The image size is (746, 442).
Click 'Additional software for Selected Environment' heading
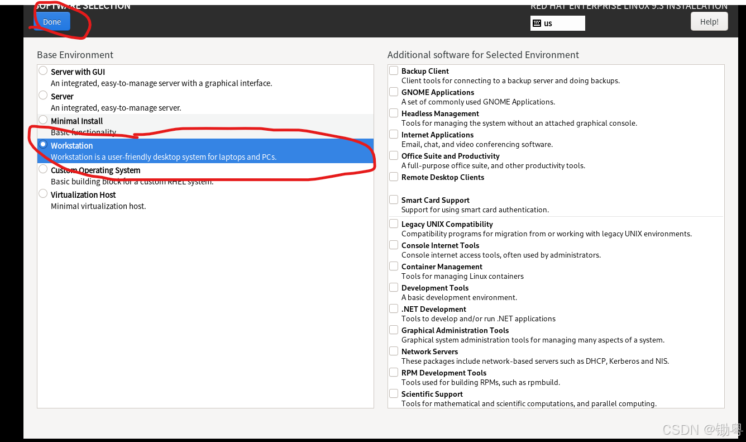[483, 55]
